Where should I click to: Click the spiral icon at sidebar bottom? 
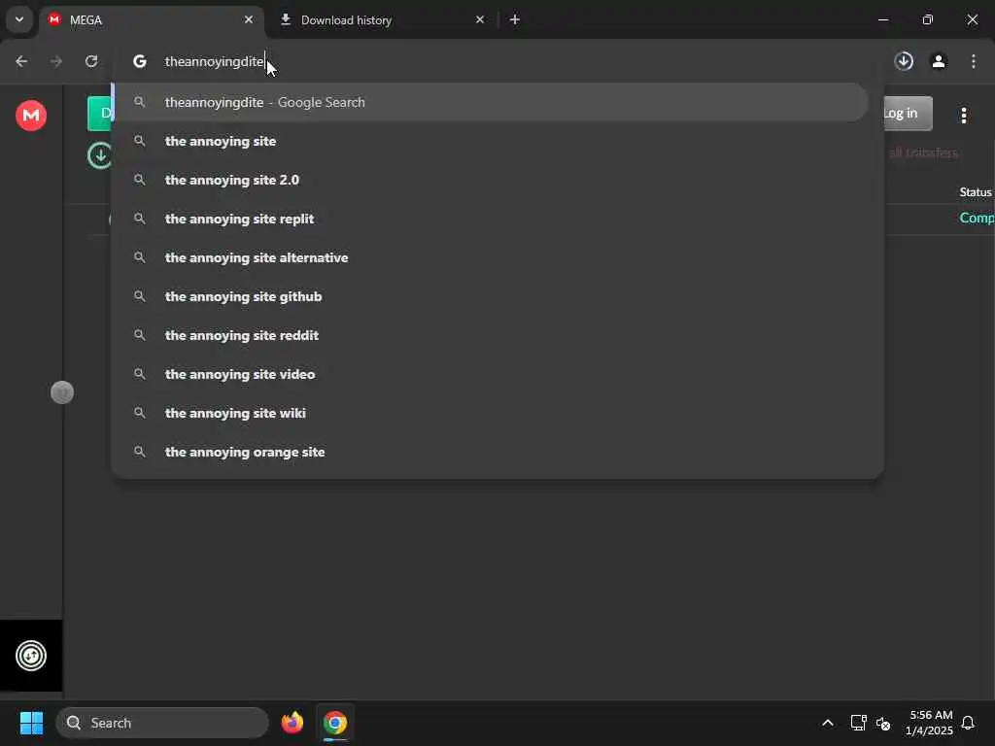(x=31, y=656)
